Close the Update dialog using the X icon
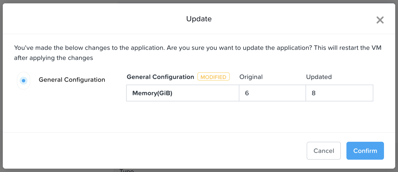 pyautogui.click(x=380, y=20)
